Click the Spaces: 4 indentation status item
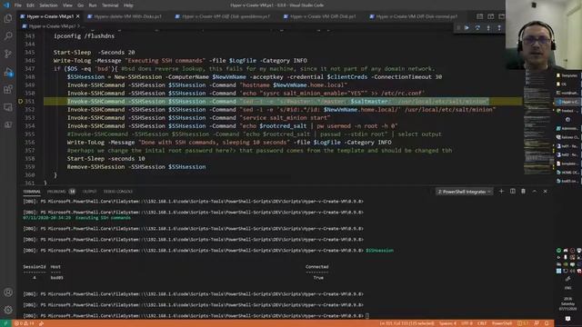 (x=448, y=323)
